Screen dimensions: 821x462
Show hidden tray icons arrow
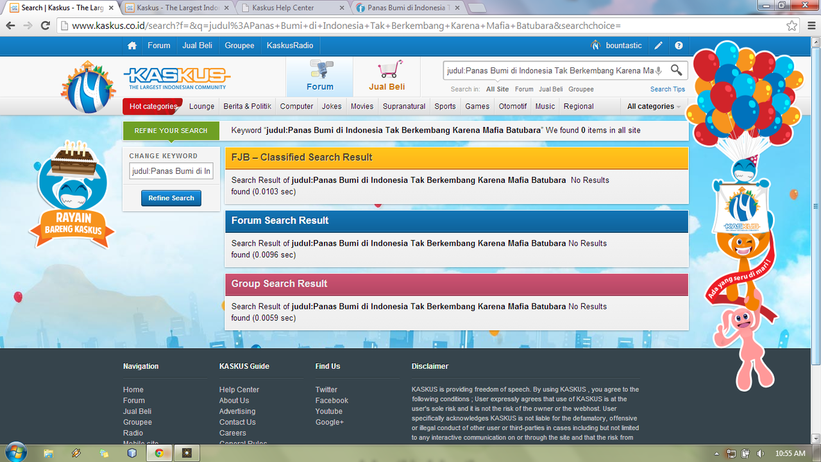718,453
